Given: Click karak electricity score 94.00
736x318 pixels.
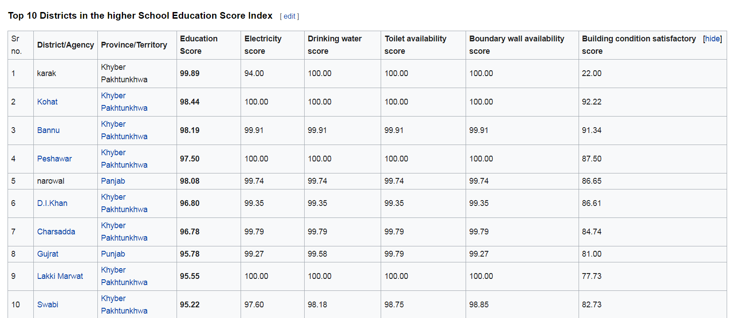Looking at the screenshot, I should (x=254, y=73).
